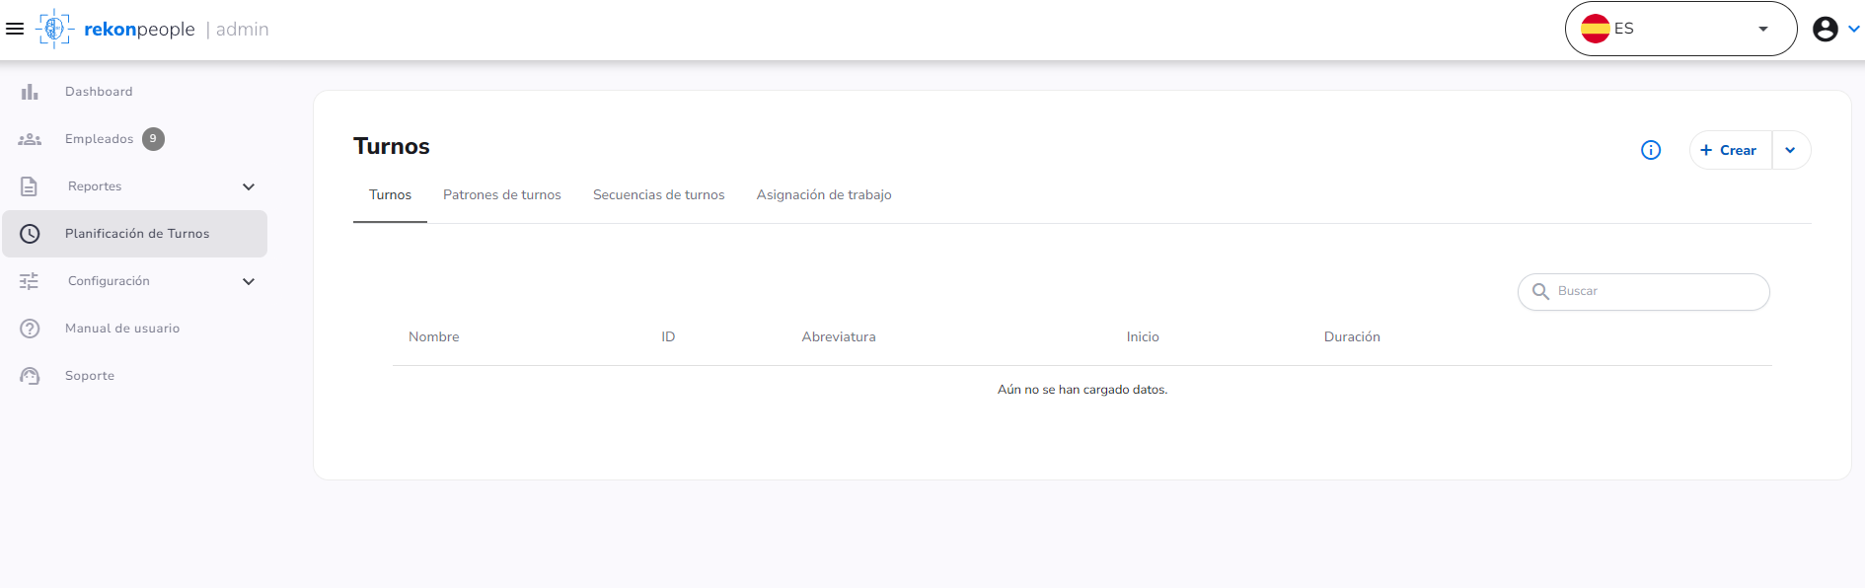Image resolution: width=1865 pixels, height=588 pixels.
Task: Switch to the Turnos tab
Action: (x=390, y=195)
